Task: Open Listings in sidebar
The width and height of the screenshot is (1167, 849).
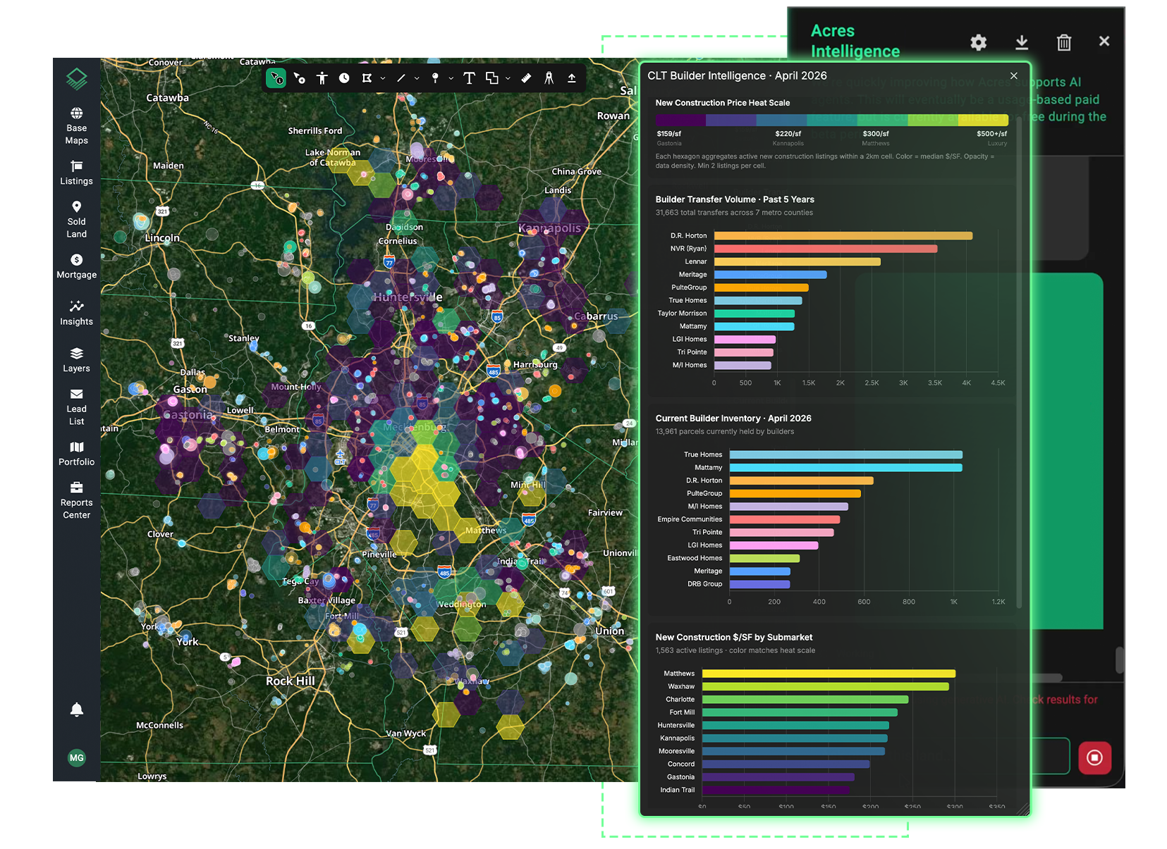Action: (x=76, y=173)
